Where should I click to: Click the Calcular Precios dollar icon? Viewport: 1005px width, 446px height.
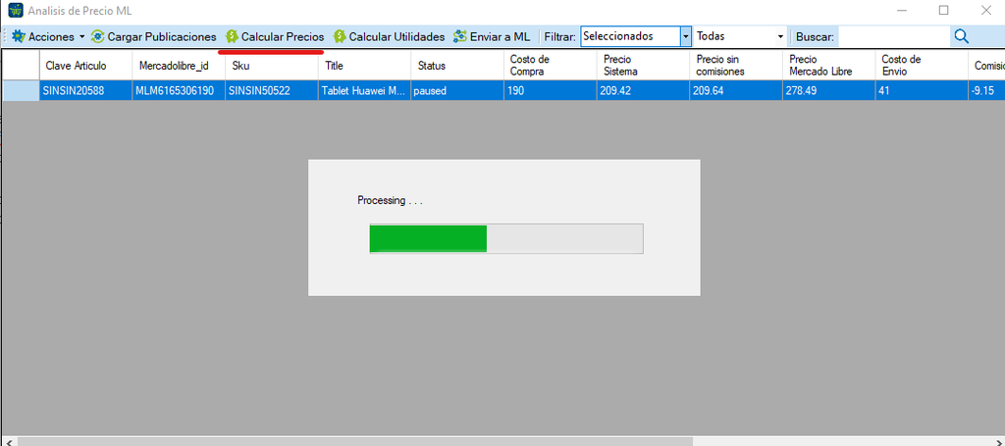[x=232, y=36]
